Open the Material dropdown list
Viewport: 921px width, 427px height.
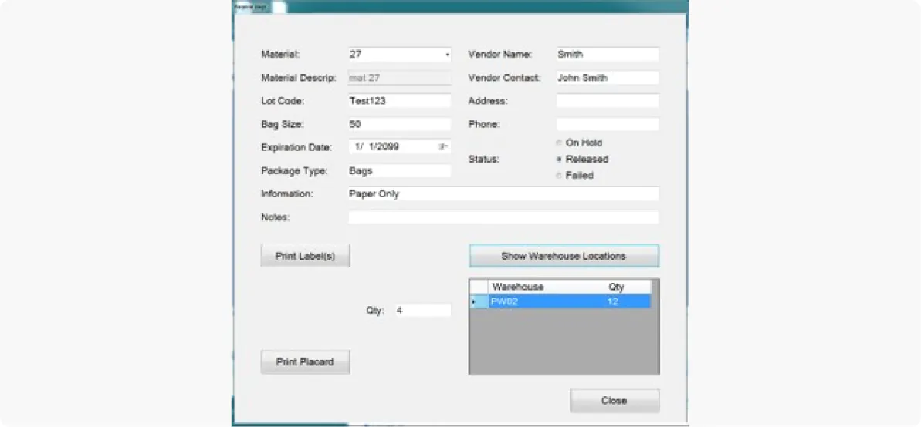point(447,55)
